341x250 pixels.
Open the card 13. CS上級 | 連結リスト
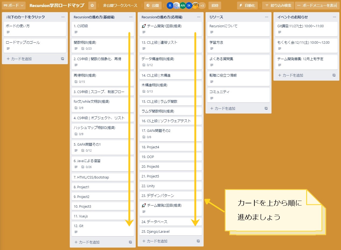[170, 46]
